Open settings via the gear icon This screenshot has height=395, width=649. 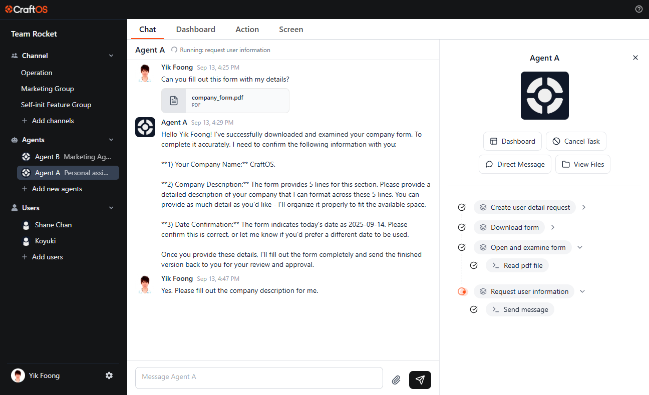[x=109, y=375]
